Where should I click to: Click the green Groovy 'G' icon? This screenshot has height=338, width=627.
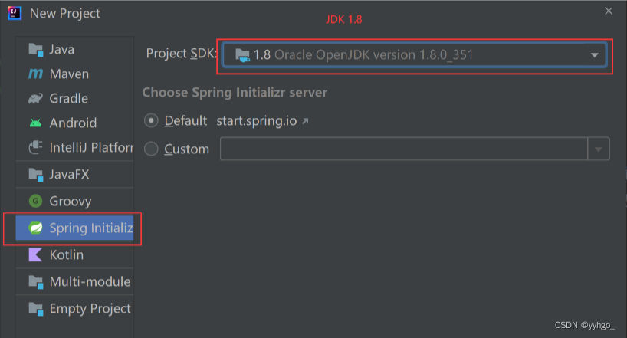click(x=35, y=202)
